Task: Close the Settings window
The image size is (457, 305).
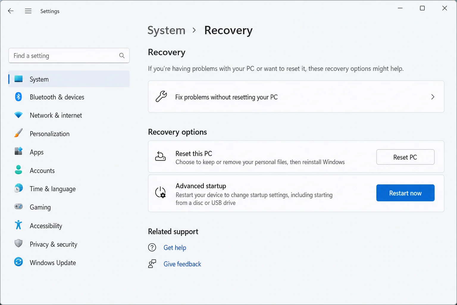Action: coord(445,8)
